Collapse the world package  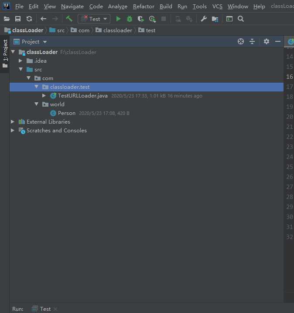(x=37, y=104)
